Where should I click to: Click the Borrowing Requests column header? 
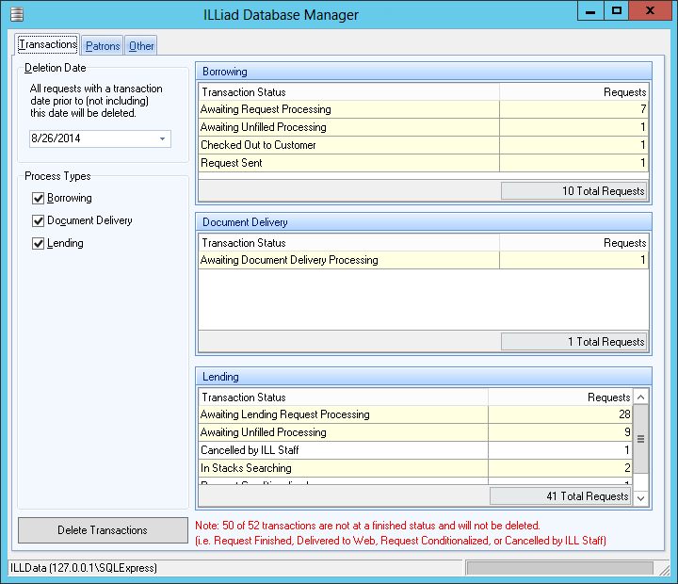pyautogui.click(x=573, y=92)
